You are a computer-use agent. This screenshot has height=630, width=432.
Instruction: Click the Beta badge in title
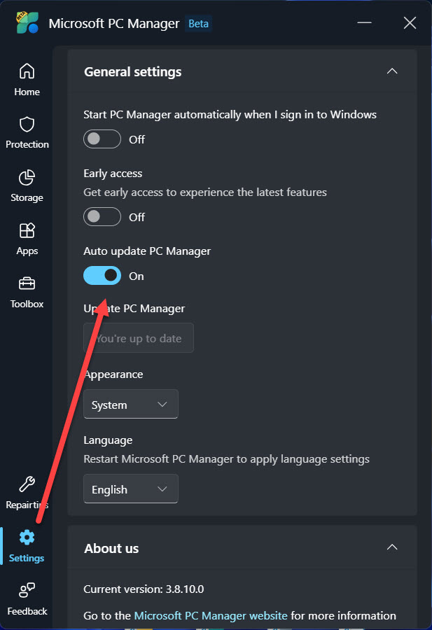(199, 24)
